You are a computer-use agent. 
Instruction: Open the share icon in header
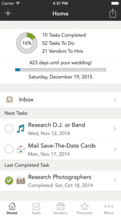(113, 13)
